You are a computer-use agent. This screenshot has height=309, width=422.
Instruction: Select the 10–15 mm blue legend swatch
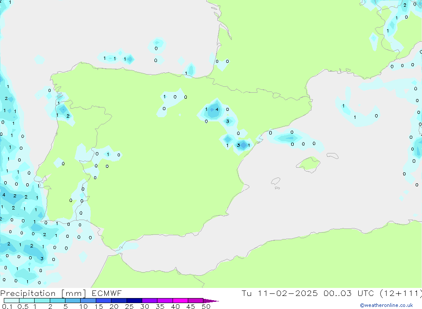tap(88, 301)
